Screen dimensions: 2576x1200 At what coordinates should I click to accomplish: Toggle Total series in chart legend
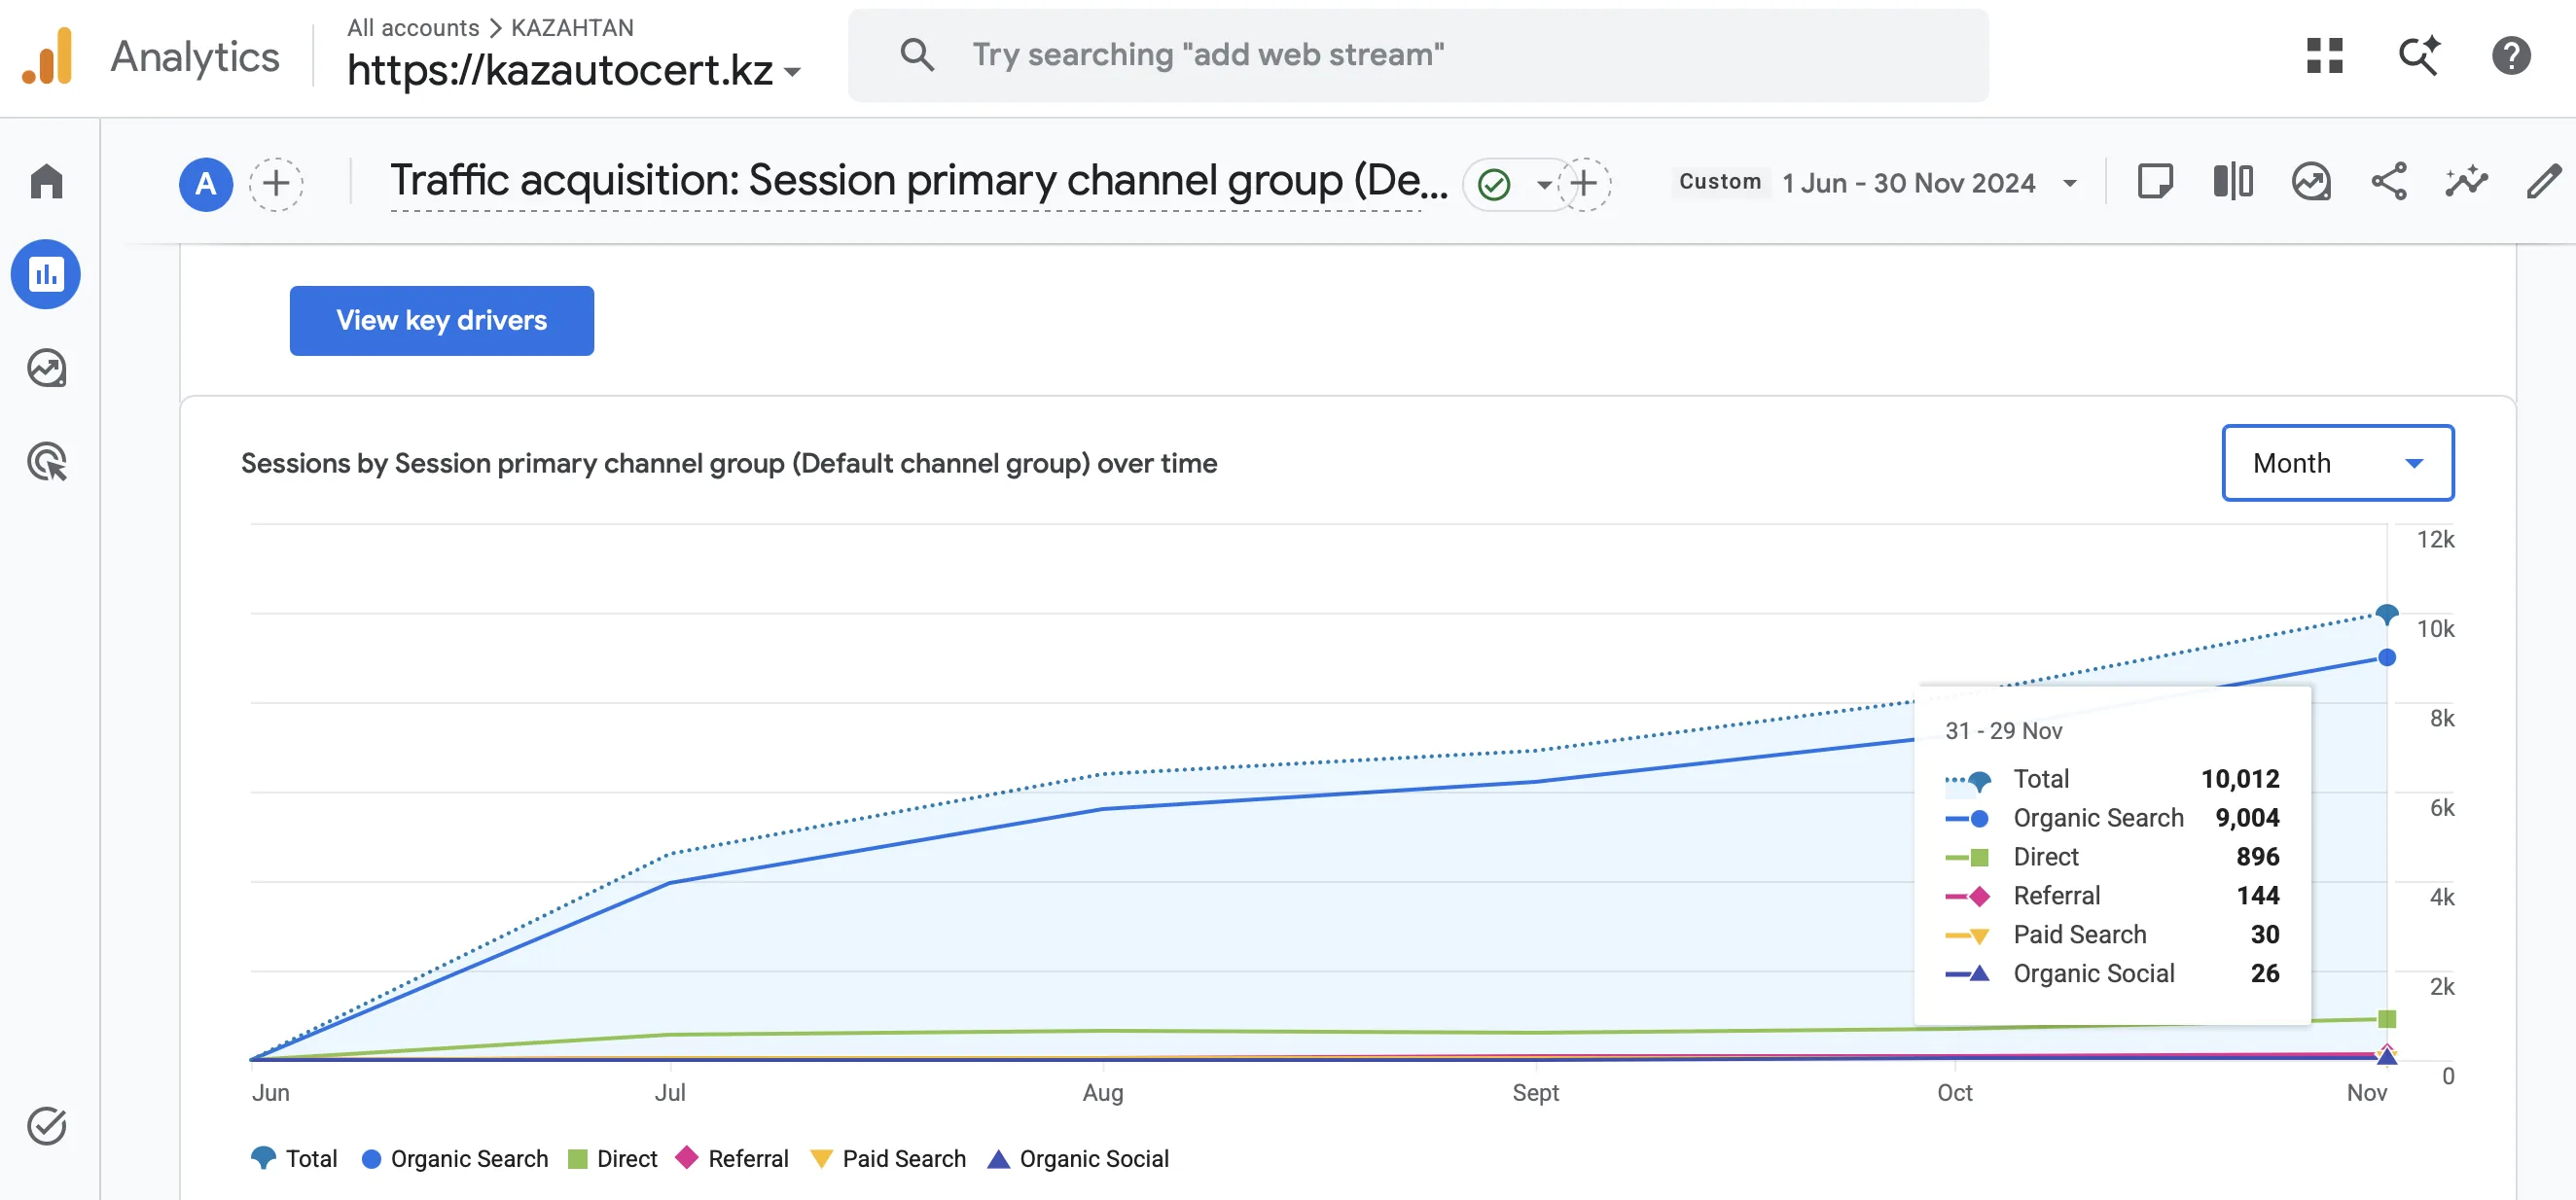click(x=294, y=1158)
